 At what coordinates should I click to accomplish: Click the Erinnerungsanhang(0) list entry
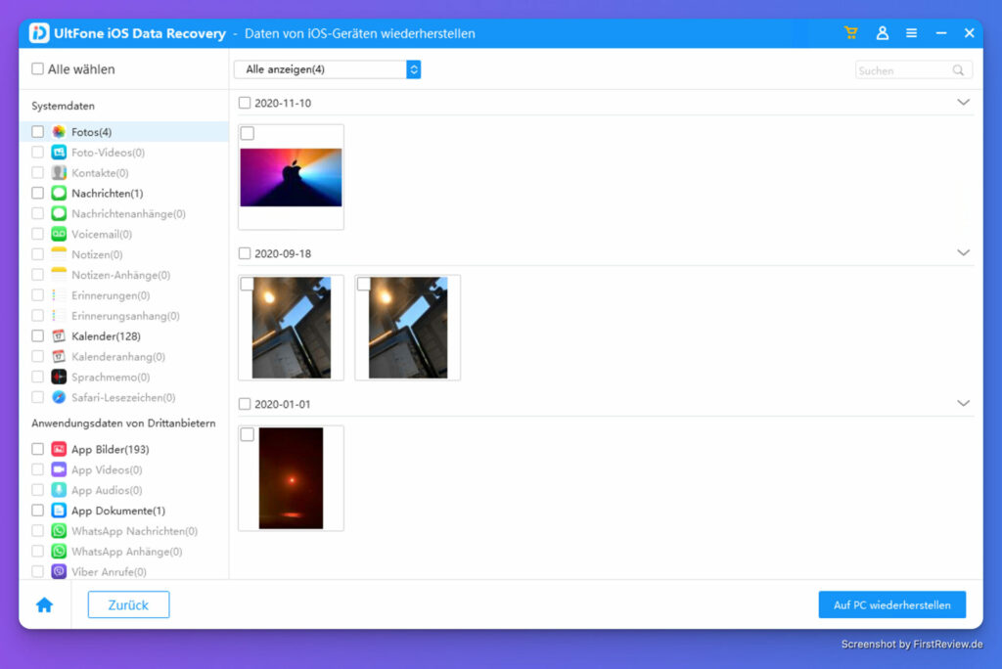125,316
